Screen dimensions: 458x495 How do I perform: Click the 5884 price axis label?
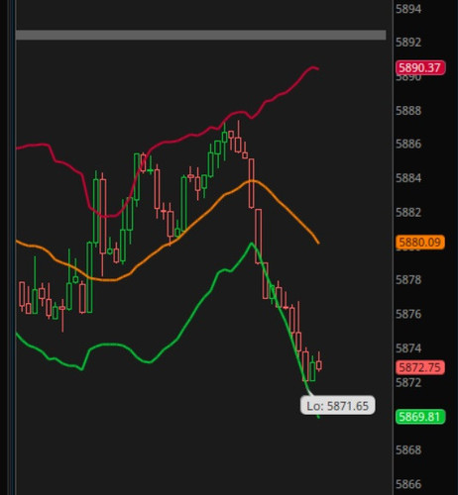click(408, 178)
